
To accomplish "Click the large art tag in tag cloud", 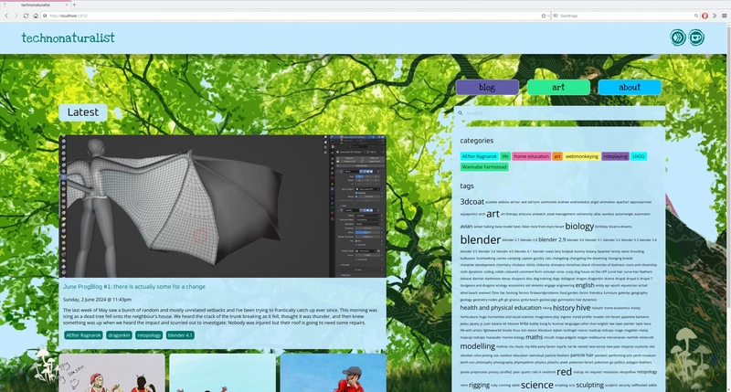I will pos(493,214).
